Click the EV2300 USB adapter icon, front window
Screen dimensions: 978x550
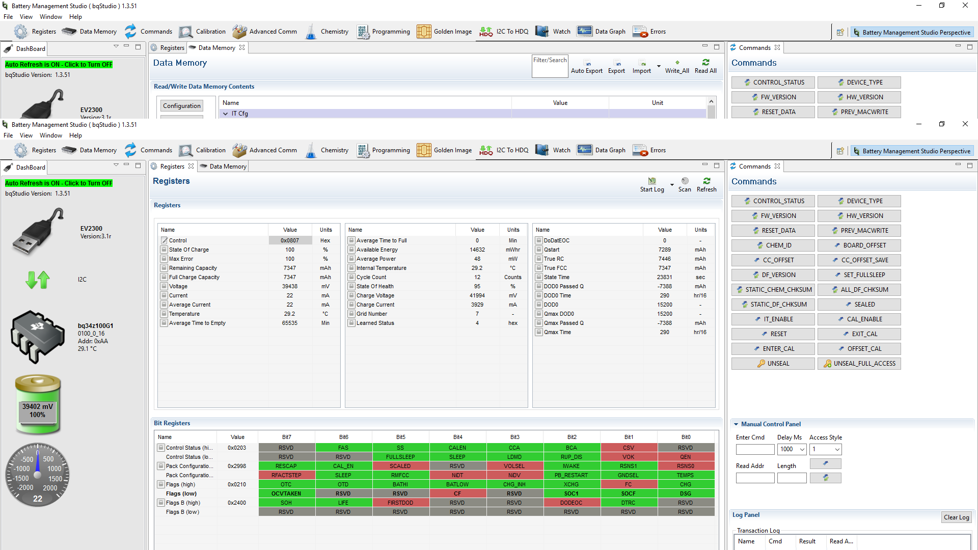[x=38, y=232]
